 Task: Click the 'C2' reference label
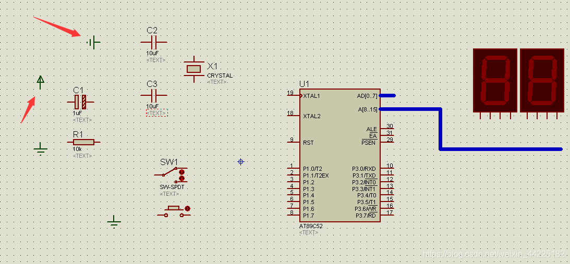152,31
